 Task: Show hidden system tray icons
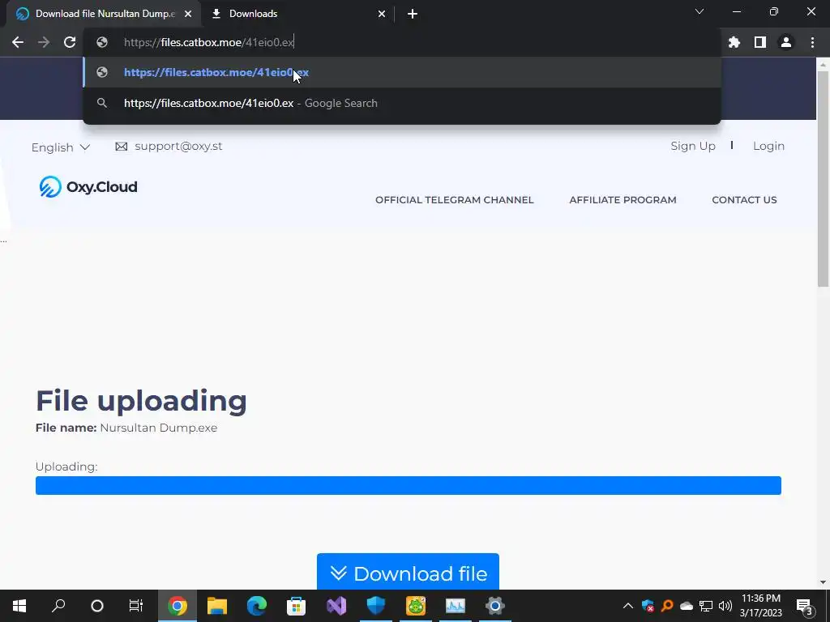[x=628, y=606]
